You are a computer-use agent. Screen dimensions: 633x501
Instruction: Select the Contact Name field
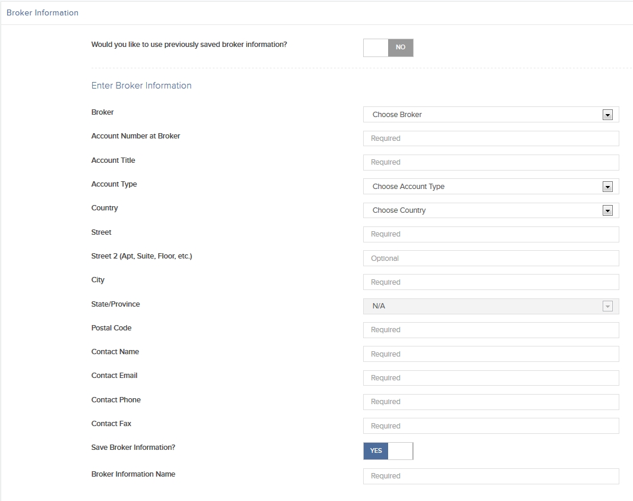(x=491, y=354)
